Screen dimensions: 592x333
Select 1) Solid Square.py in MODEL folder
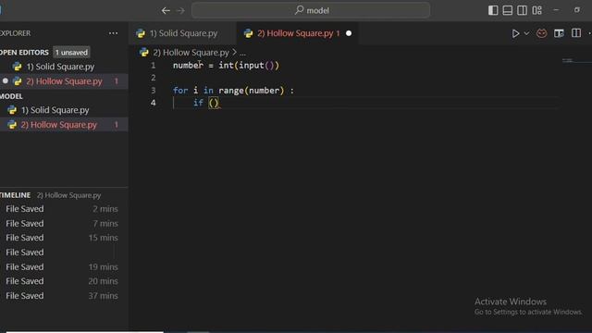55,110
